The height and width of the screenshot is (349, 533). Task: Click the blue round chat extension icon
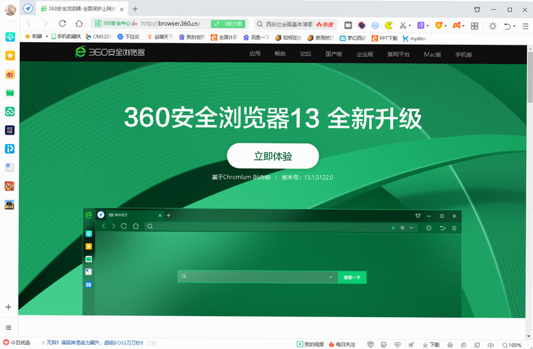click(x=375, y=25)
